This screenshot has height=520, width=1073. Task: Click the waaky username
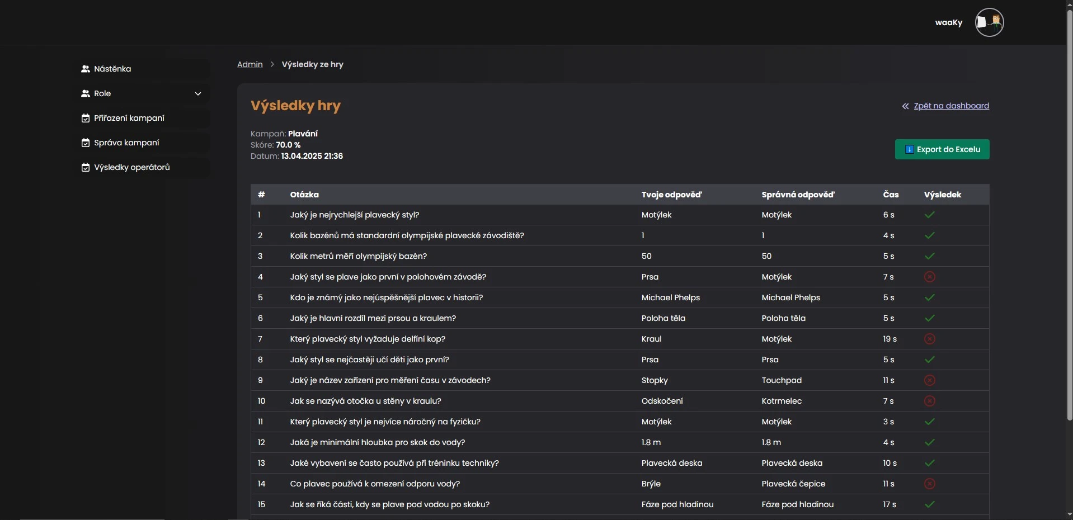tap(949, 22)
